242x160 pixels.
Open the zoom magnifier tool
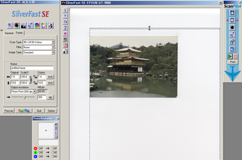click(x=10, y=26)
